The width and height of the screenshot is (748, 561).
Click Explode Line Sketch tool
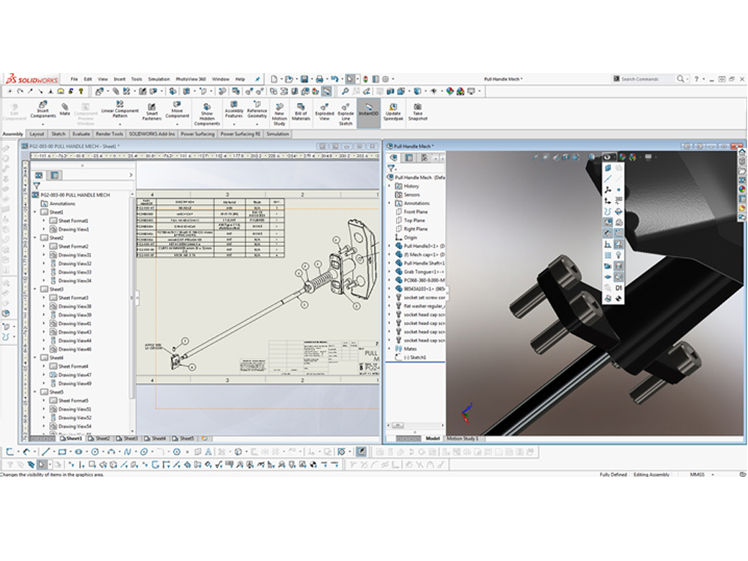click(x=346, y=115)
